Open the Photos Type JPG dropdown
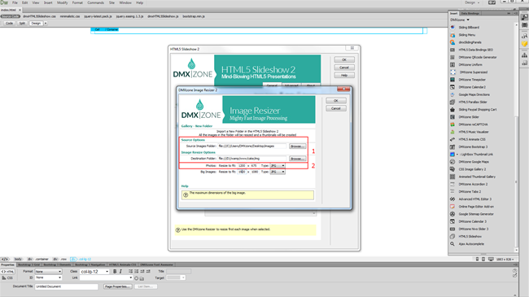 point(278,166)
